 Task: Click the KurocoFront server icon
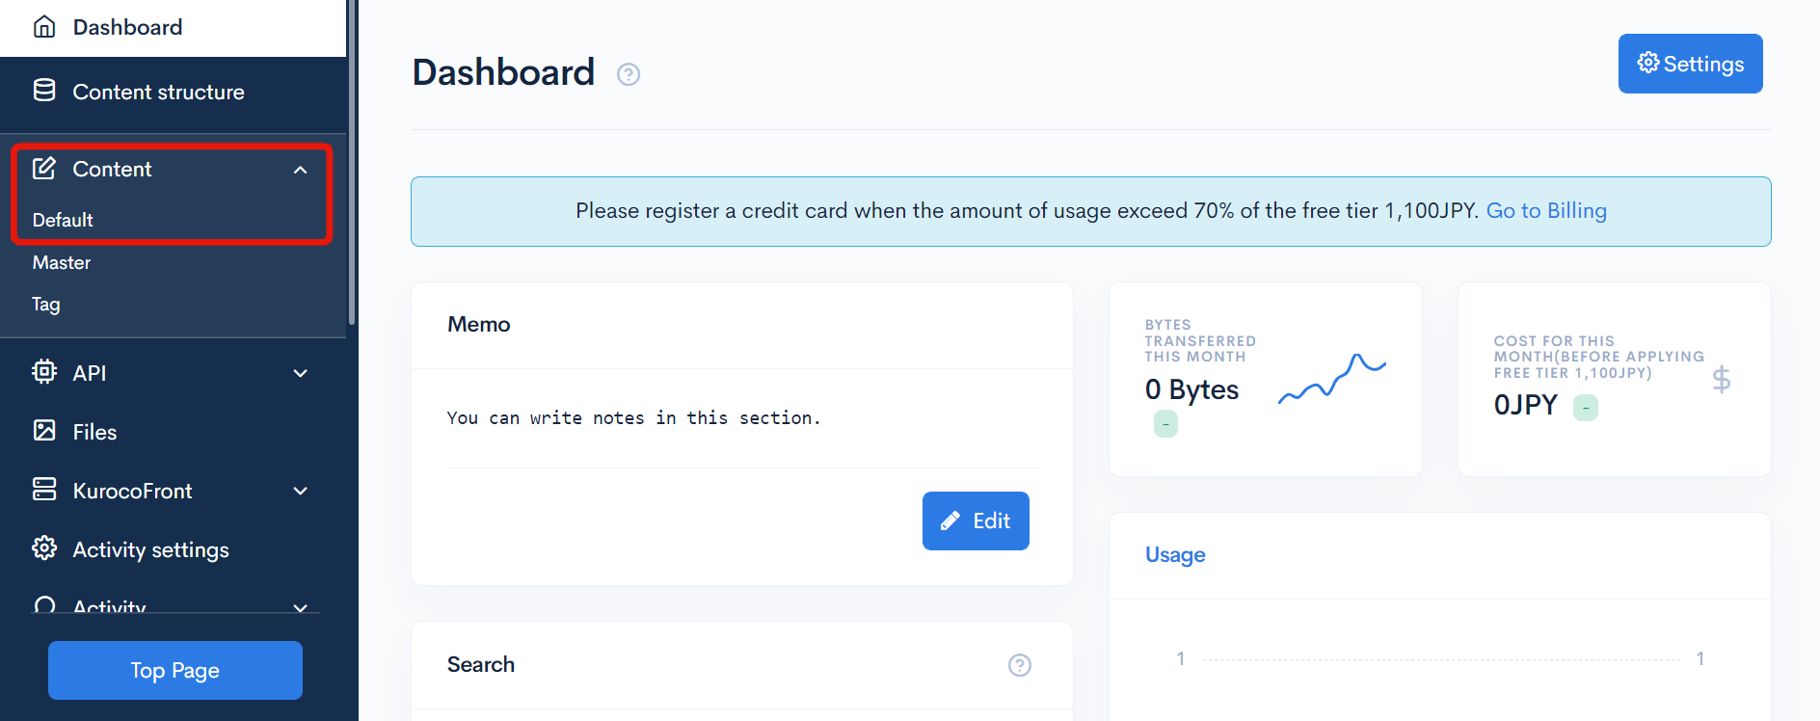[x=44, y=490]
